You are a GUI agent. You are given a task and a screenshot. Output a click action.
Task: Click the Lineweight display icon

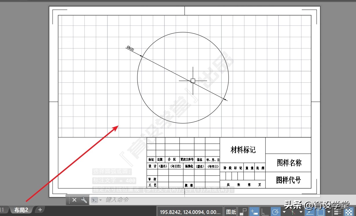pos(338,212)
